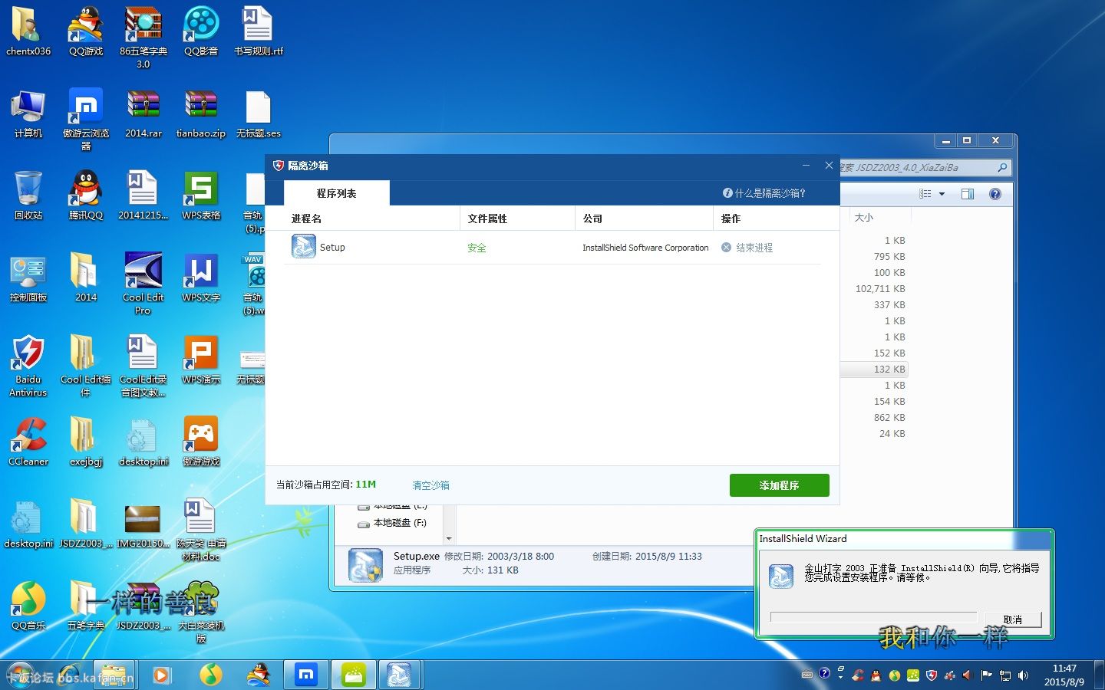
Task: Open the Setup installer taskbar button
Action: [399, 675]
